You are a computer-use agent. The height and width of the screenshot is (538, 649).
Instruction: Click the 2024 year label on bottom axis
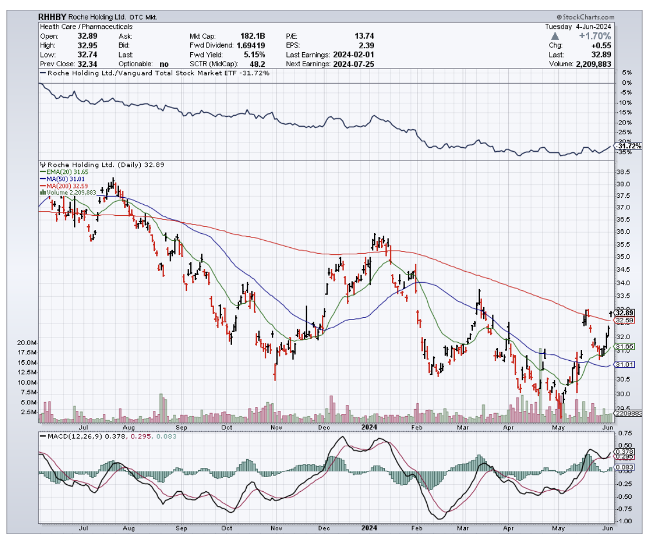tap(369, 527)
